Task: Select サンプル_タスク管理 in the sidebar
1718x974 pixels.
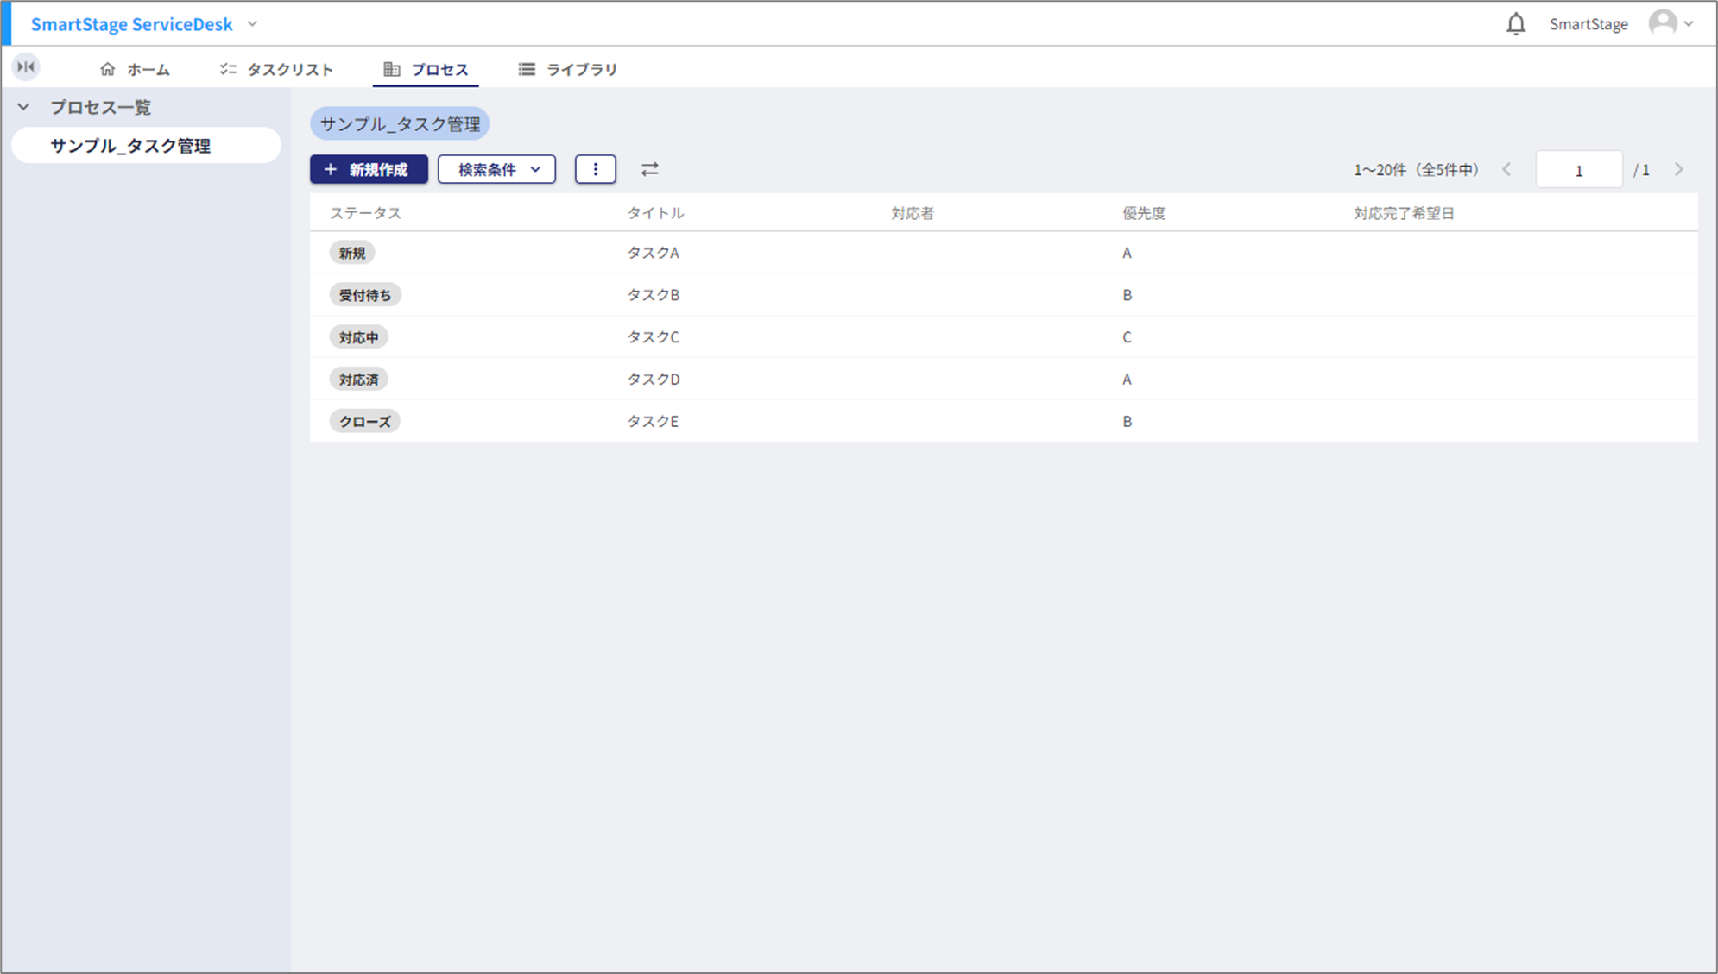Action: [x=130, y=146]
